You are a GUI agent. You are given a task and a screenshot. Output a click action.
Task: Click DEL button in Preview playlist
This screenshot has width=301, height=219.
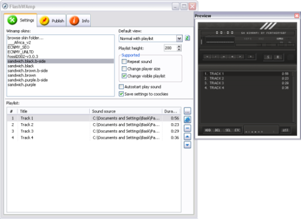click(x=217, y=130)
